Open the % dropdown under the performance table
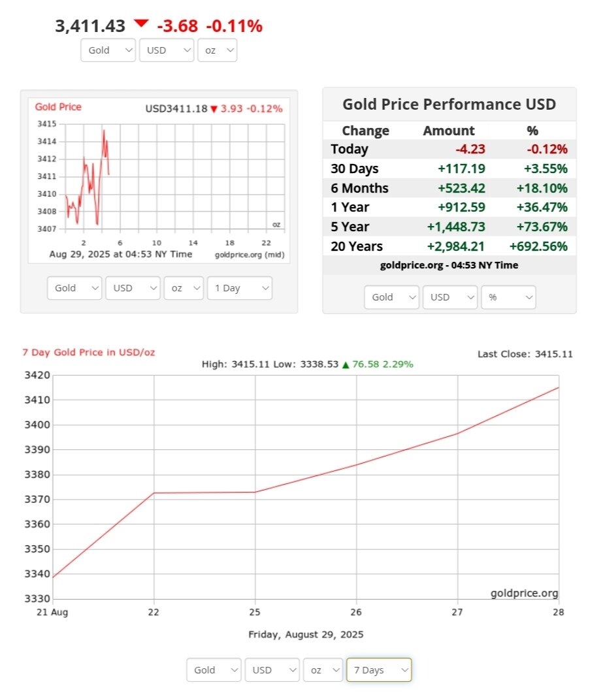Screen dimensions: 605x693 pos(508,297)
